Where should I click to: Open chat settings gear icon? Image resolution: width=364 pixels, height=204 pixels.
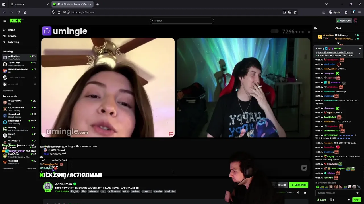click(349, 200)
